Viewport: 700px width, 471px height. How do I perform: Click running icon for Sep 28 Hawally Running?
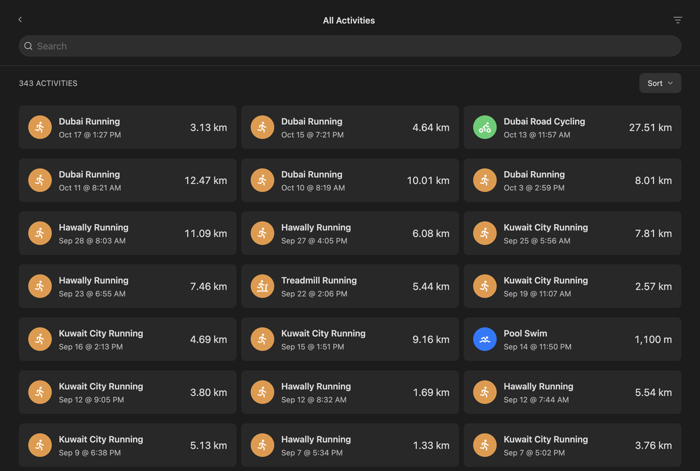pyautogui.click(x=40, y=233)
